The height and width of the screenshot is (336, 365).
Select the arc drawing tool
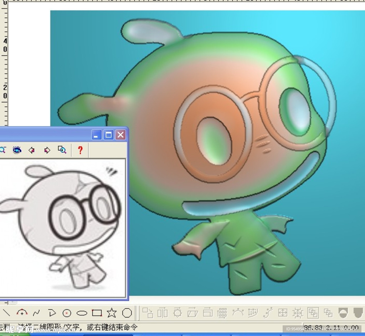click(22, 313)
